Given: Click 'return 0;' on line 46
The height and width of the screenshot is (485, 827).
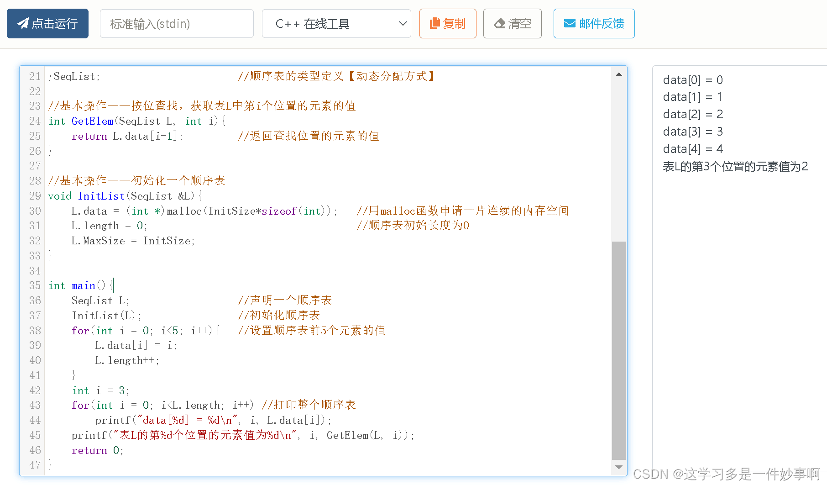Looking at the screenshot, I should click(x=97, y=450).
